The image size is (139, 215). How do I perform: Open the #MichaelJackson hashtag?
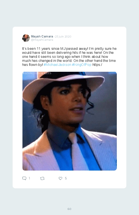(57, 65)
